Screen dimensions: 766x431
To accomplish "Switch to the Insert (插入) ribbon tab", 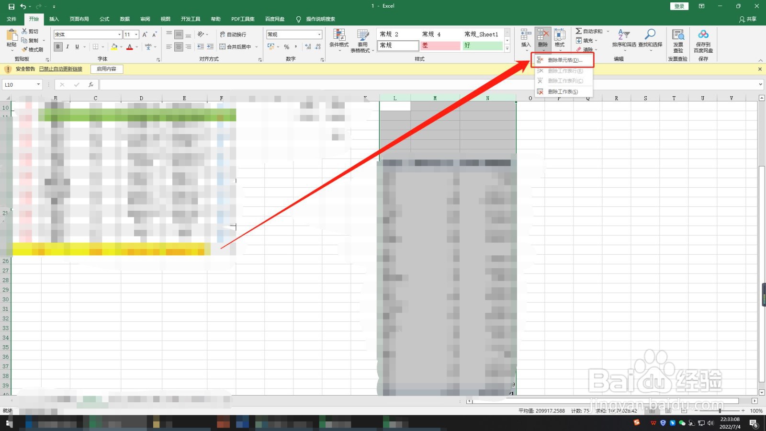I will click(54, 19).
